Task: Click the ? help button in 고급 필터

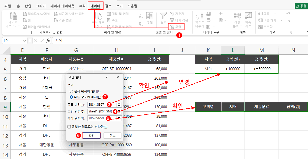Action: pyautogui.click(x=106, y=77)
